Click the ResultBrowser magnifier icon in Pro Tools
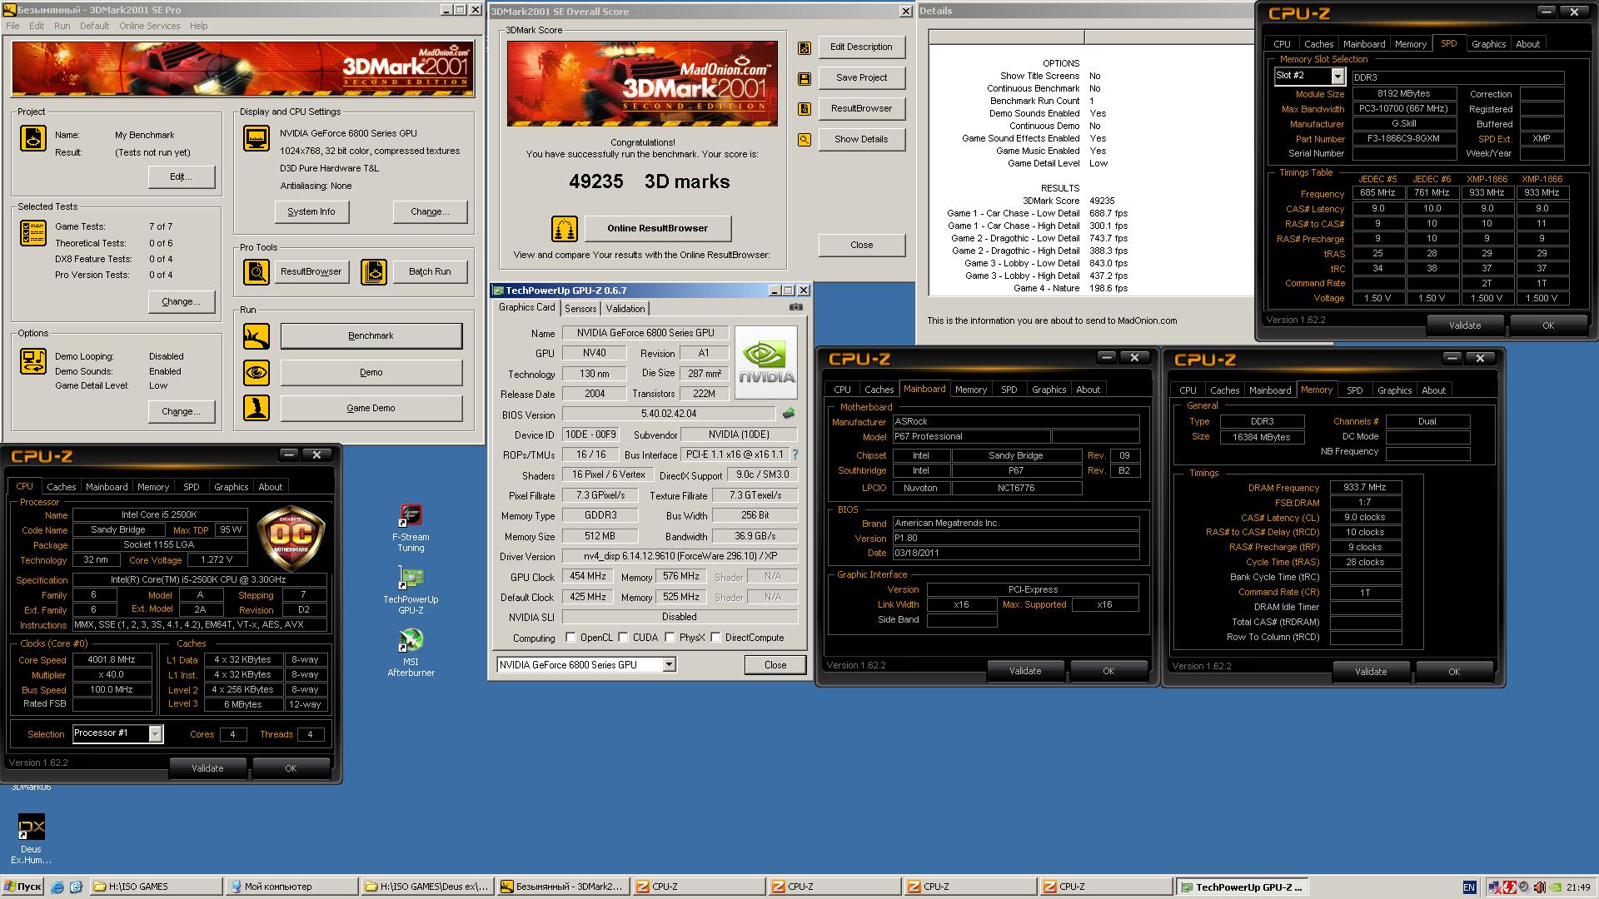The width and height of the screenshot is (1599, 899). (257, 271)
